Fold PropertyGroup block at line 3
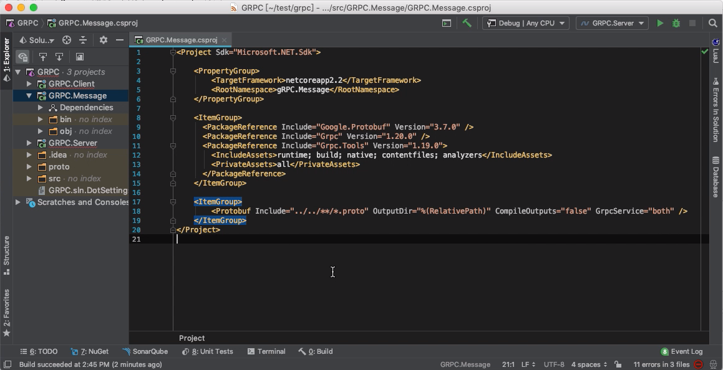 point(173,71)
